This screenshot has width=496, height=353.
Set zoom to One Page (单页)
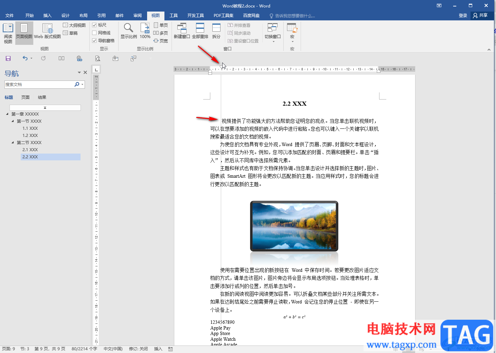[x=161, y=25]
